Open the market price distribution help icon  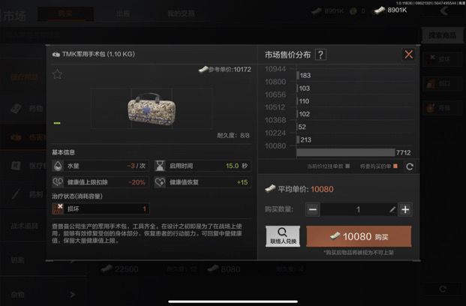(x=320, y=55)
